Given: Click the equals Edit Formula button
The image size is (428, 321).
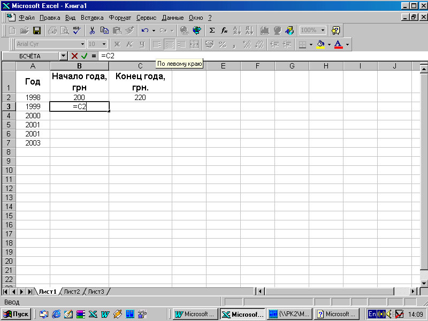Looking at the screenshot, I should click(x=94, y=56).
